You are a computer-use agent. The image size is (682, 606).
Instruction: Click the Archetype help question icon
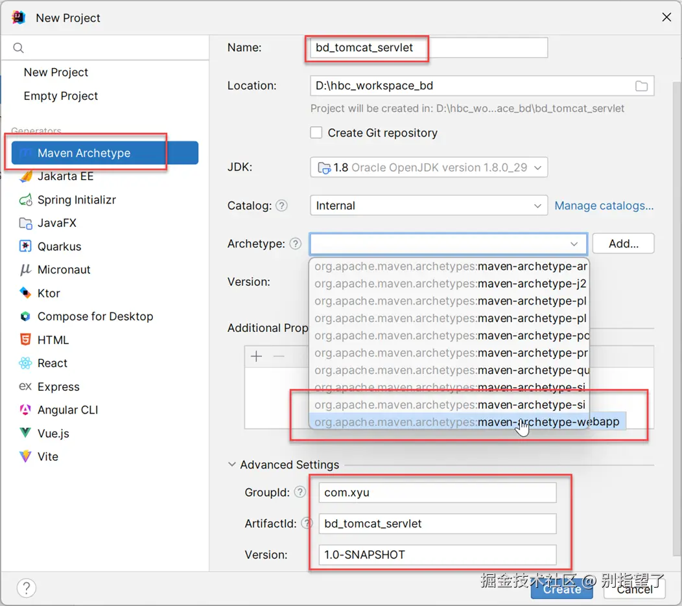[296, 244]
